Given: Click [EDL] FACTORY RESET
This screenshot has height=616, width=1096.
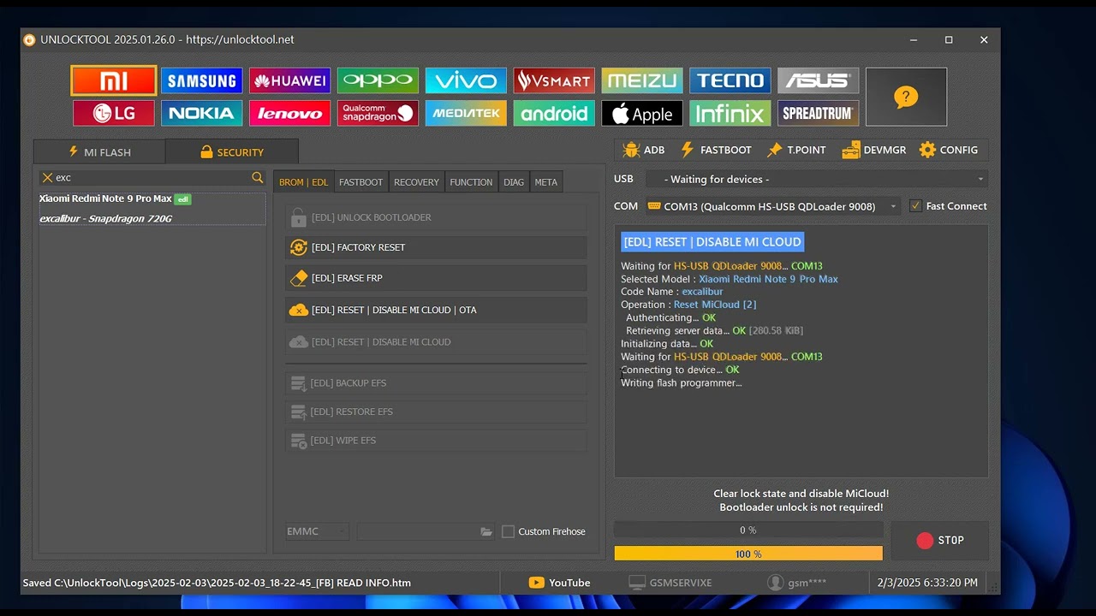Looking at the screenshot, I should (x=436, y=247).
